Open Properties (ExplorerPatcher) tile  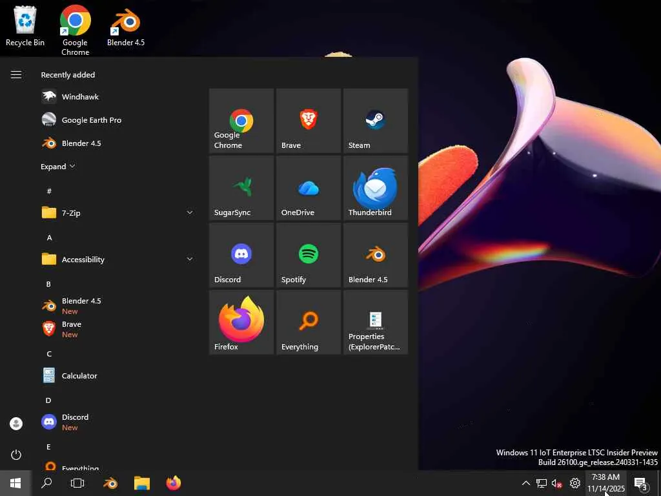pos(376,322)
